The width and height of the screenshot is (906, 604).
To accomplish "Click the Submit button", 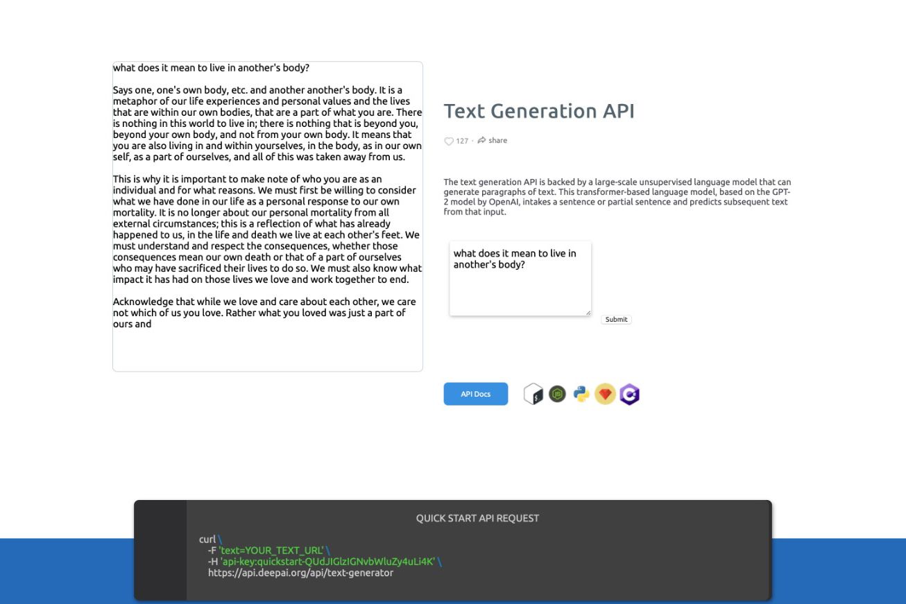I will pyautogui.click(x=616, y=320).
